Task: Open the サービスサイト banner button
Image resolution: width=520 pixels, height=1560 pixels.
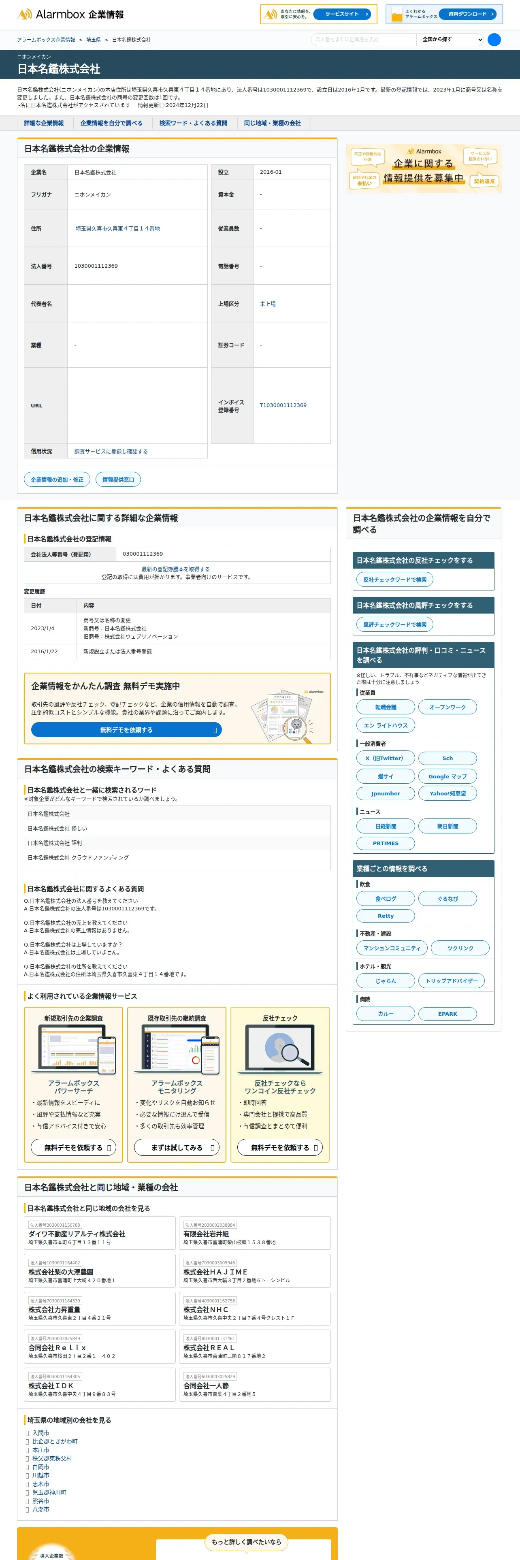Action: (x=342, y=14)
